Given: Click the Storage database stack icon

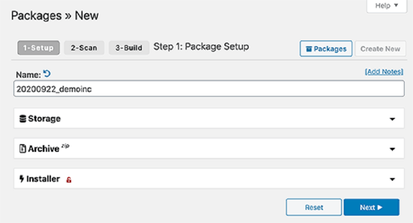Looking at the screenshot, I should tap(22, 119).
